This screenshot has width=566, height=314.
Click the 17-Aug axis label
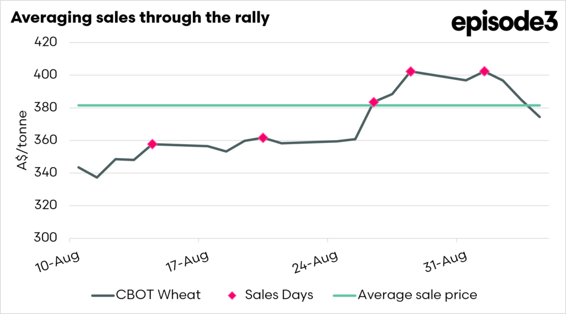coord(187,262)
